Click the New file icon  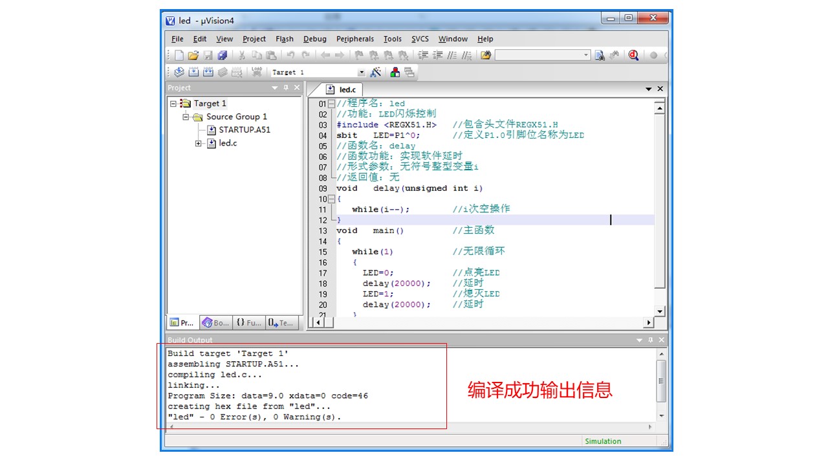(x=179, y=56)
